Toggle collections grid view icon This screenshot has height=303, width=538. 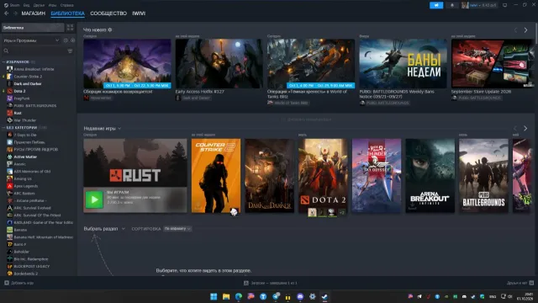(x=70, y=28)
